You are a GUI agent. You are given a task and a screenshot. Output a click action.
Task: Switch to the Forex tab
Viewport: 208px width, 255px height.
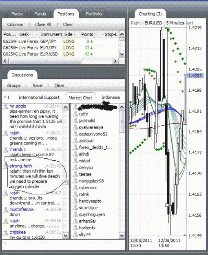point(17,14)
